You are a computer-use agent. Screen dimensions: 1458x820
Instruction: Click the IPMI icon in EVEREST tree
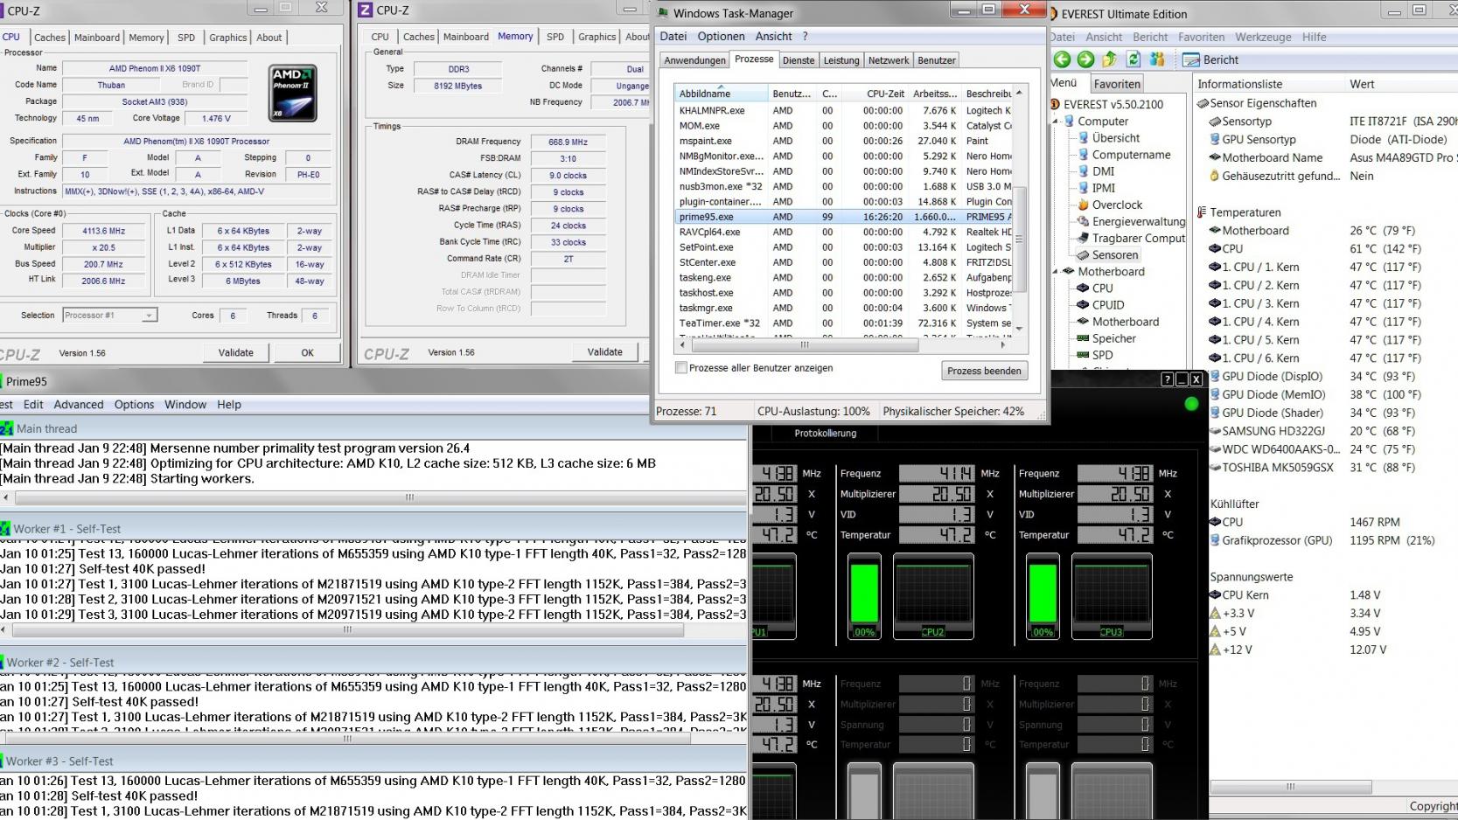(1084, 188)
